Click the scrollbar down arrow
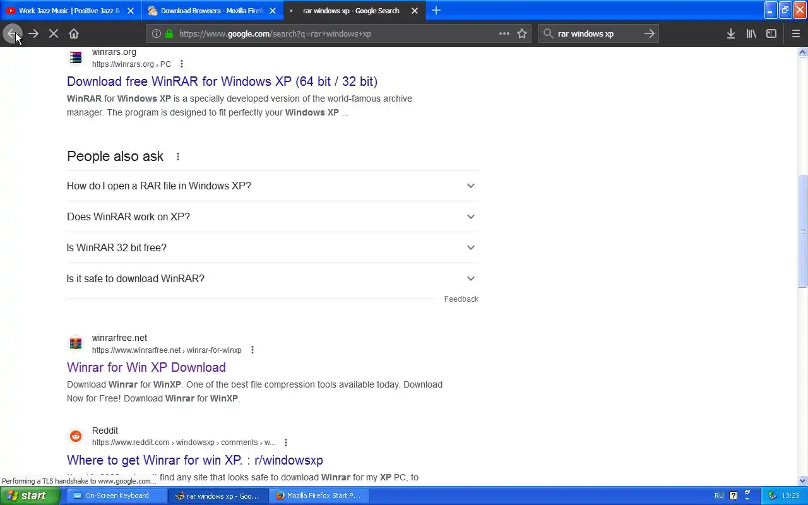808x505 pixels. 803,481
